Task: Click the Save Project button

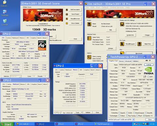Action: (75, 14)
